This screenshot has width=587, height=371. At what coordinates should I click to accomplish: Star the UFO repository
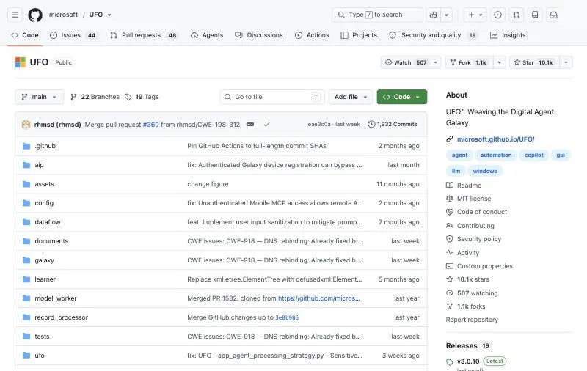(534, 62)
